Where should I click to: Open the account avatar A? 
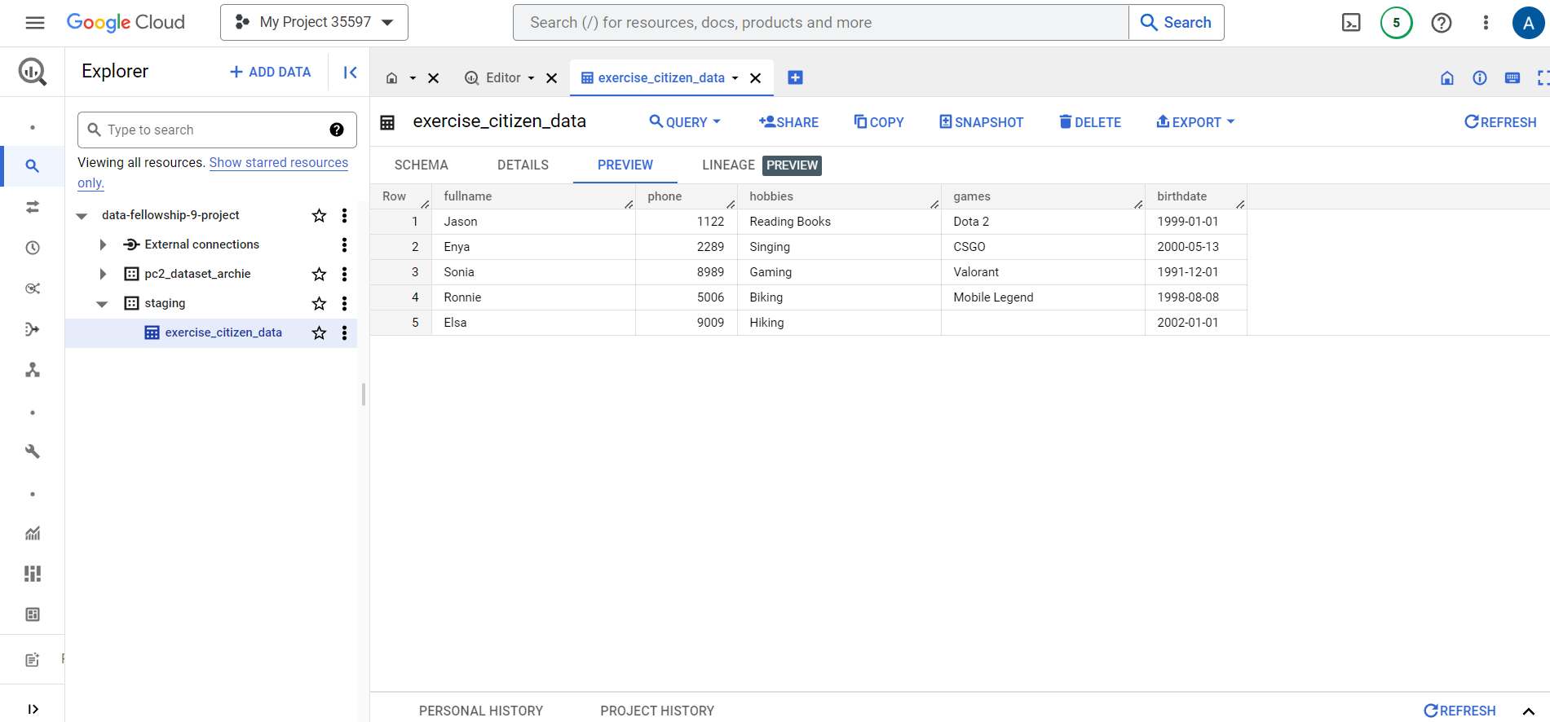(x=1529, y=23)
